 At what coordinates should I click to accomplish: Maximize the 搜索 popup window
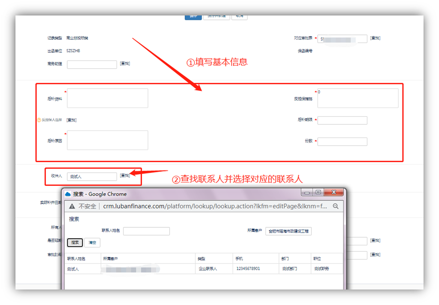pos(318,192)
